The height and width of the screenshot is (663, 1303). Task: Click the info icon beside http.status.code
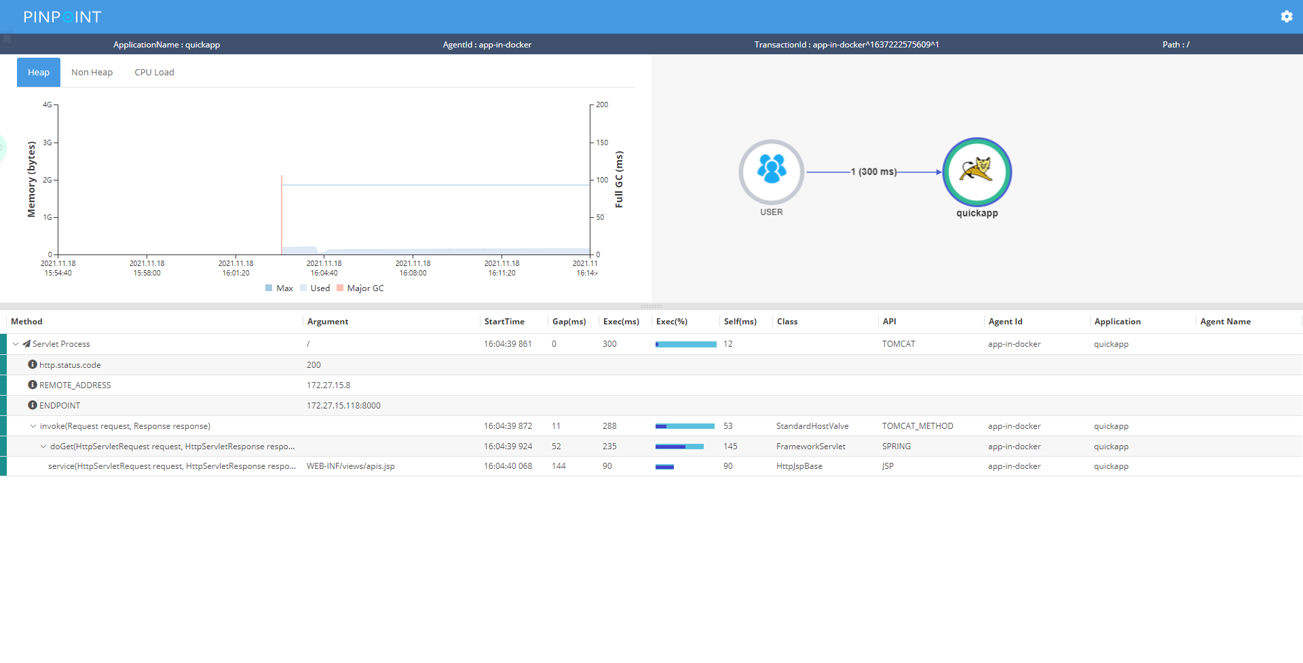point(32,364)
